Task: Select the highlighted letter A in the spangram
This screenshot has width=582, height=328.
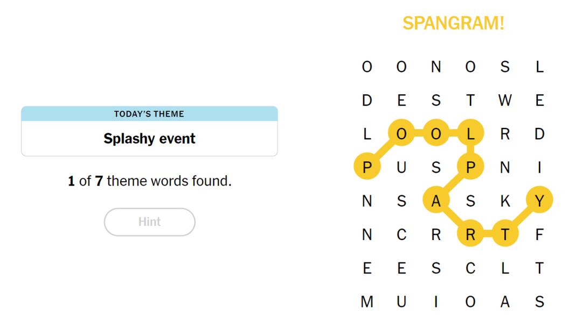Action: [436, 200]
